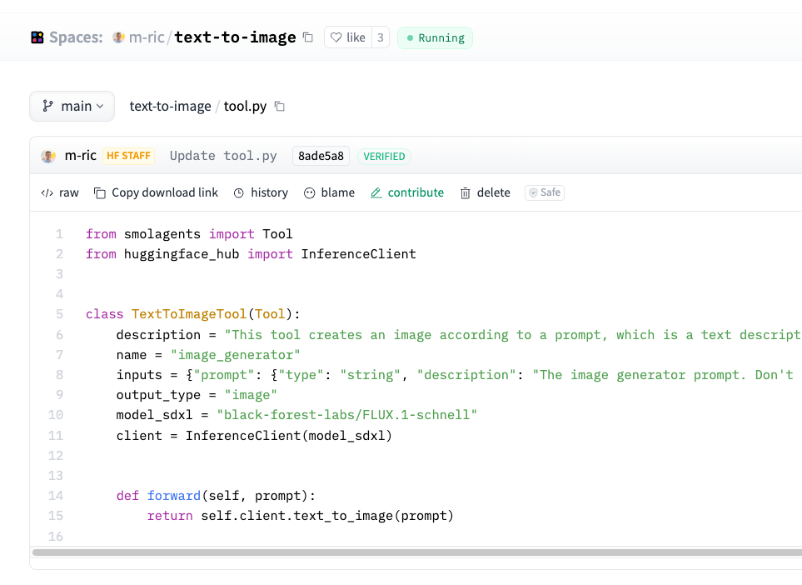Click the shield icon in Safe badge
802x585 pixels.
point(533,192)
